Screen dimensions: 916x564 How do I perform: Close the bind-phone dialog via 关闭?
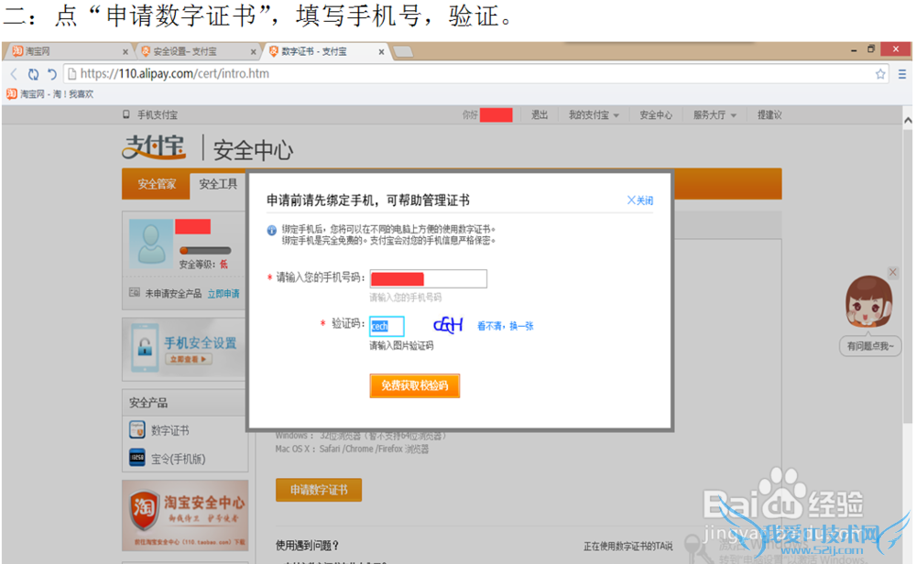640,201
